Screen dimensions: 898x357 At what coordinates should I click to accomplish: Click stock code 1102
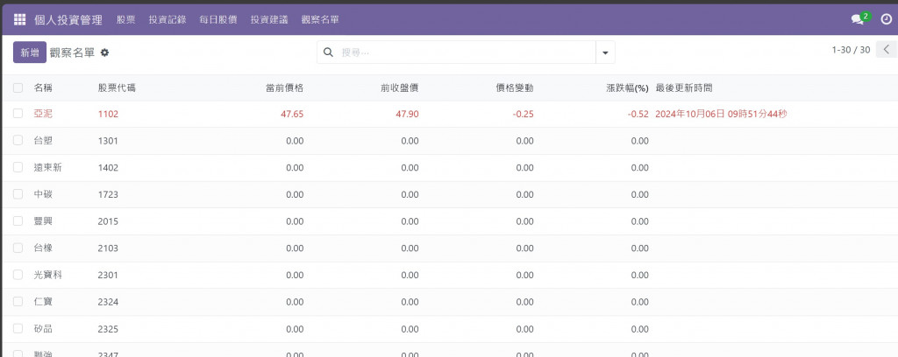[108, 115]
